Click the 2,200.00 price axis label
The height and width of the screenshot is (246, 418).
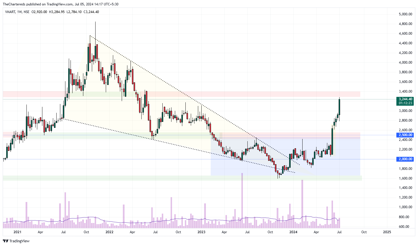405,149
